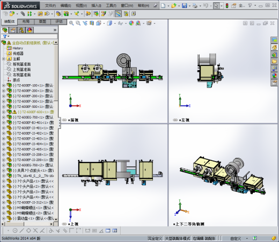The image size is (279, 242).
Task: Switch to the 布局 tab
Action: click(x=26, y=21)
